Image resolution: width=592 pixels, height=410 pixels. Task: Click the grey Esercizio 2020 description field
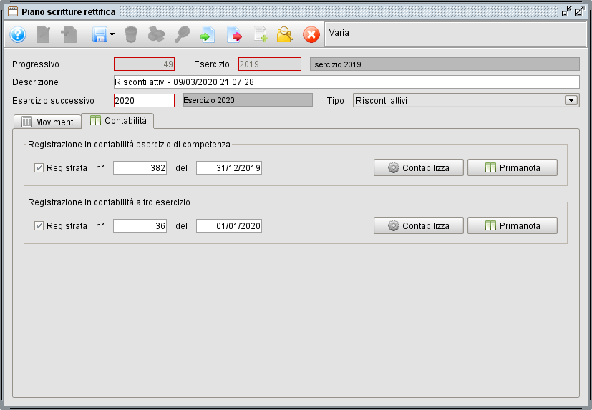click(248, 100)
